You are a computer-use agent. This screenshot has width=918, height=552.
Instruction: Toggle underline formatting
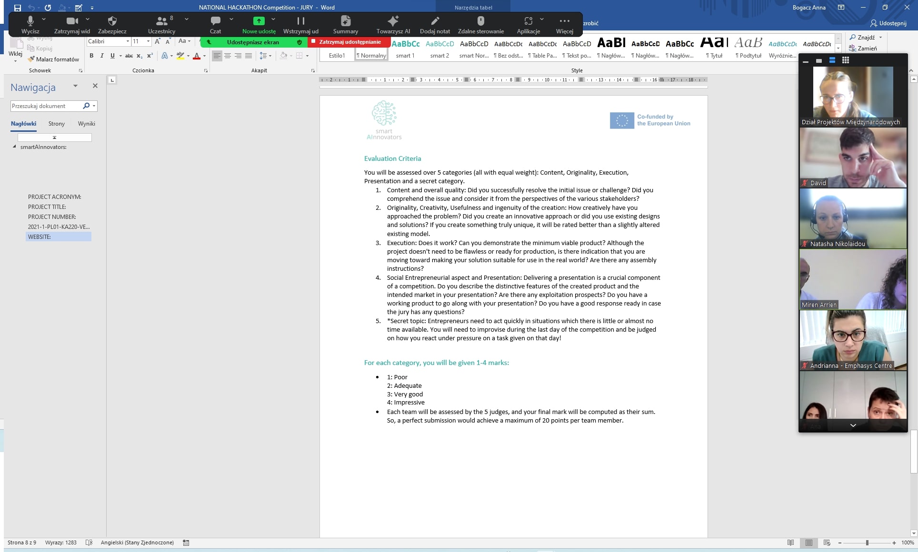click(112, 56)
